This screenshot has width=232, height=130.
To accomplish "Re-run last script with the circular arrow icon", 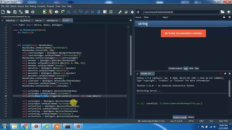I will (x=63, y=12).
